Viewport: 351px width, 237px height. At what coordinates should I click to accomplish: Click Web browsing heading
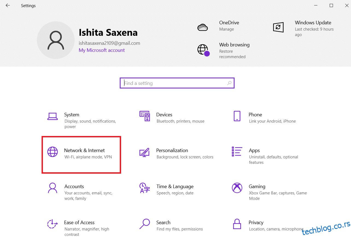234,45
